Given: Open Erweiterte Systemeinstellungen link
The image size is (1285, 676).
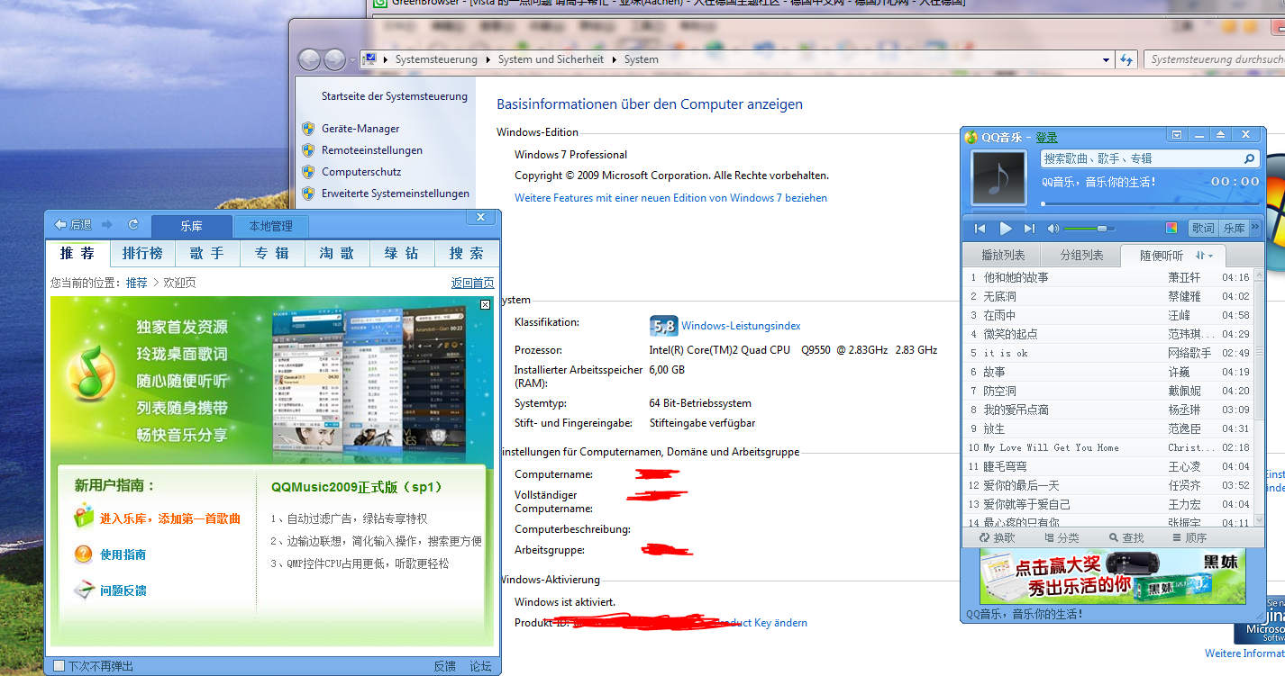Looking at the screenshot, I should tap(396, 194).
